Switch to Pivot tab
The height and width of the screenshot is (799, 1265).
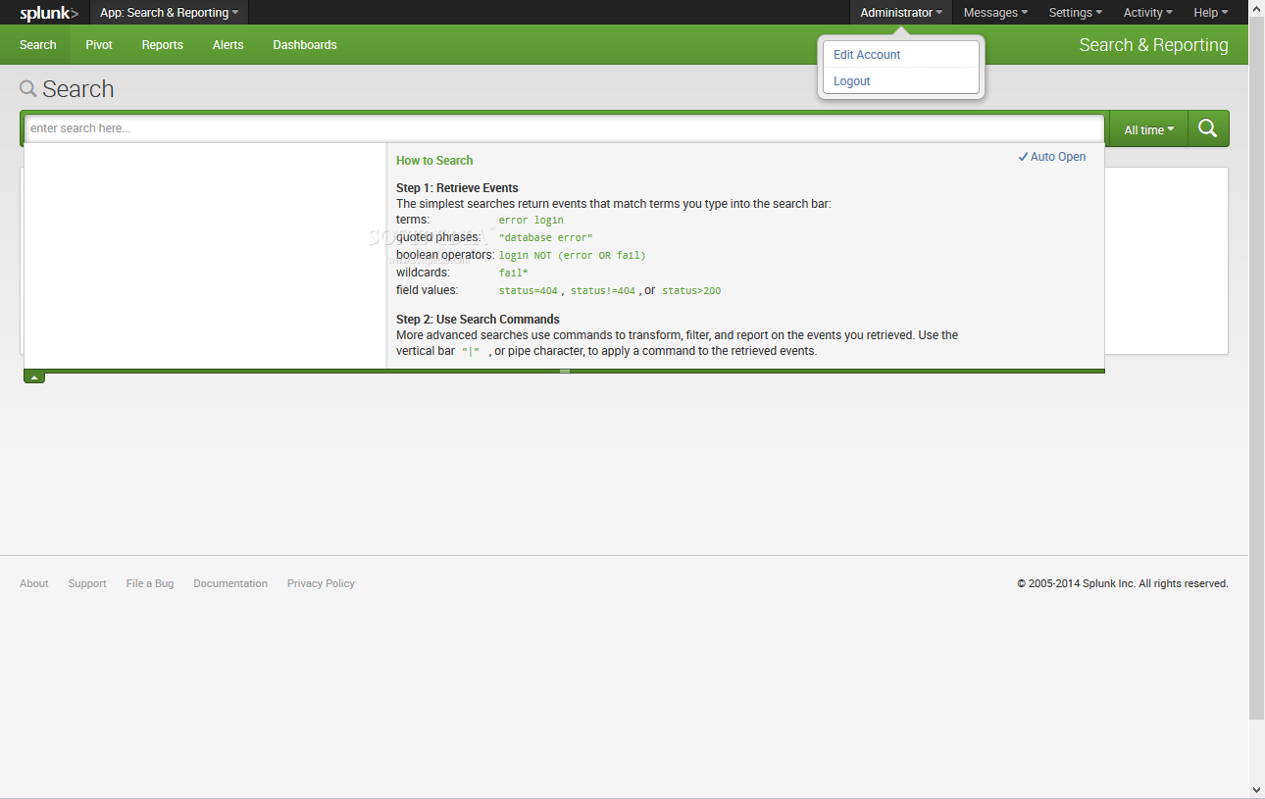(99, 45)
